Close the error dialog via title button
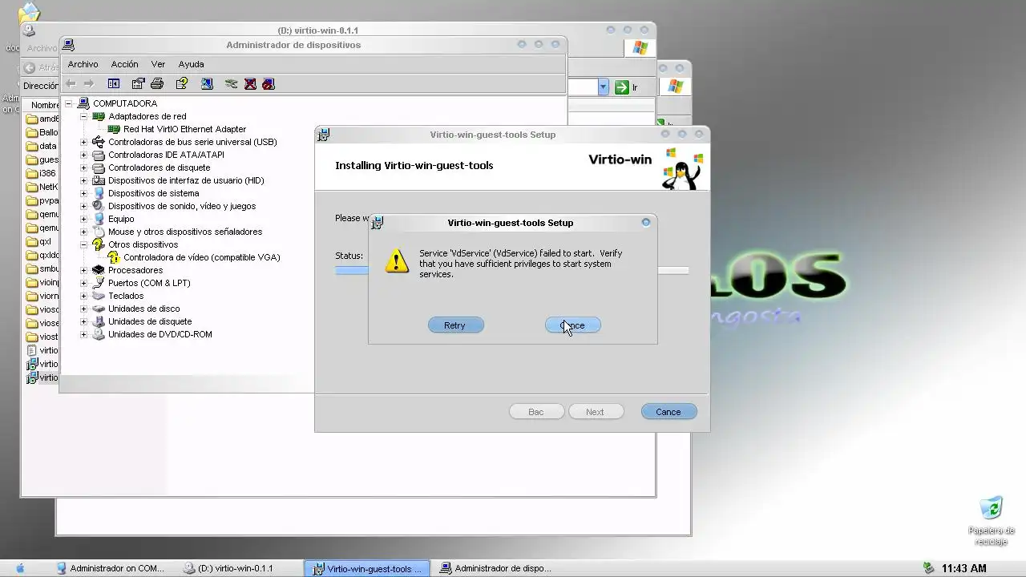 (x=646, y=222)
